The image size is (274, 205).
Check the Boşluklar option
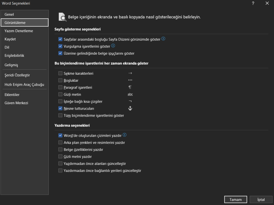(x=60, y=80)
